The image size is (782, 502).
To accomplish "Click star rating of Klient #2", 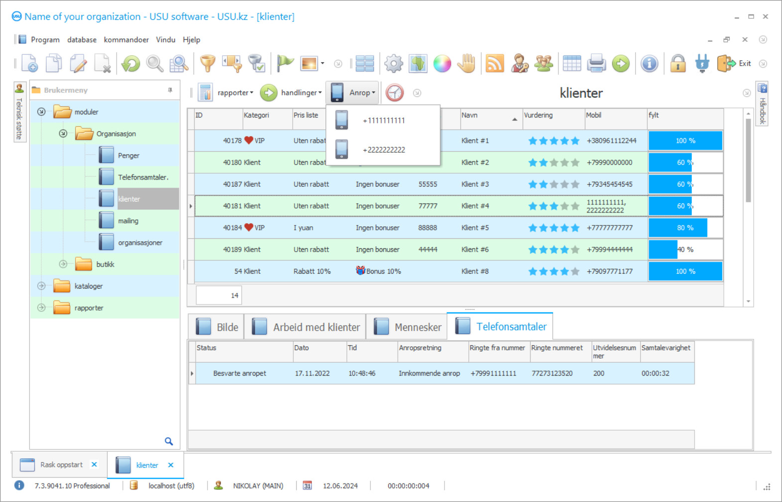I will pos(554,163).
